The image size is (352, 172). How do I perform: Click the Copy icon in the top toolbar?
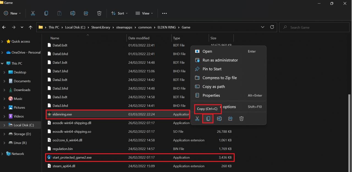[46, 13]
